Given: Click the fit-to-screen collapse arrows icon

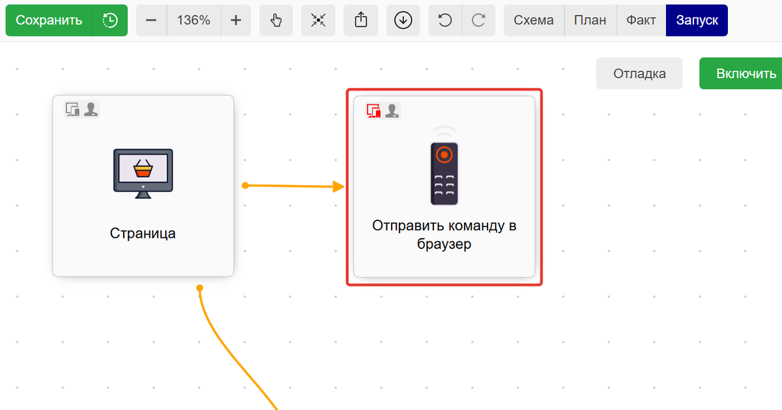Looking at the screenshot, I should [318, 20].
